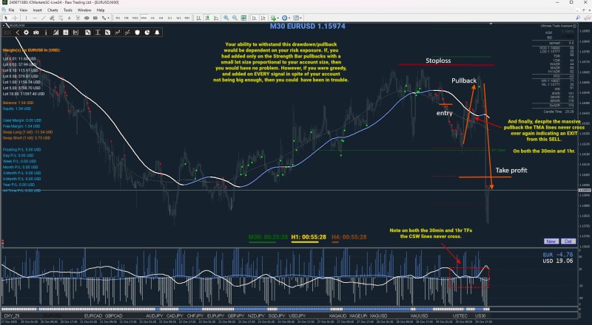Click the H1: 00:55:28 timer label
This screenshot has height=325, width=592.
click(x=309, y=237)
